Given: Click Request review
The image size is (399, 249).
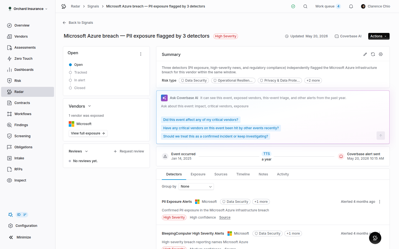Looking at the screenshot, I should (x=129, y=151).
